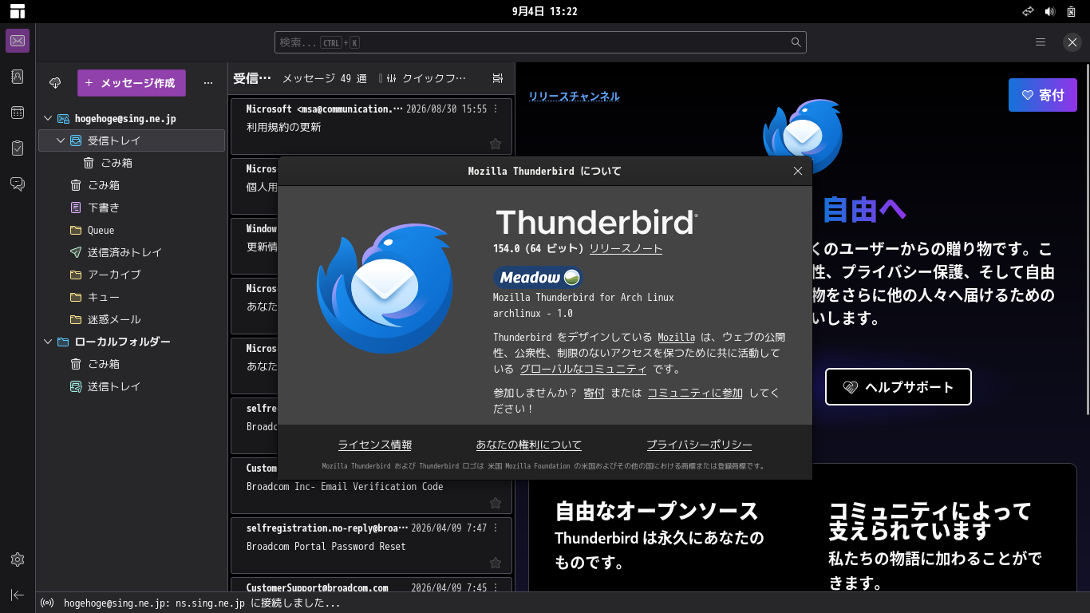Click the メッセージ作成 compose button

[132, 83]
